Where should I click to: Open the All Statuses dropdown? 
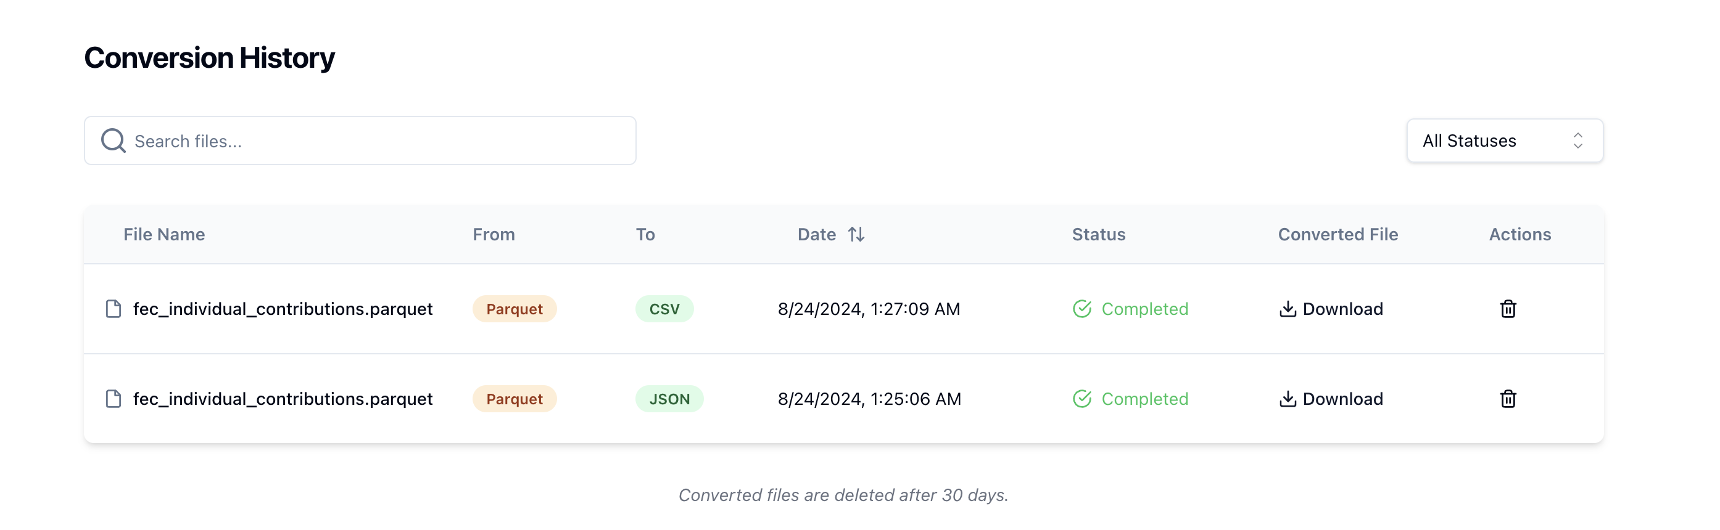pos(1503,141)
